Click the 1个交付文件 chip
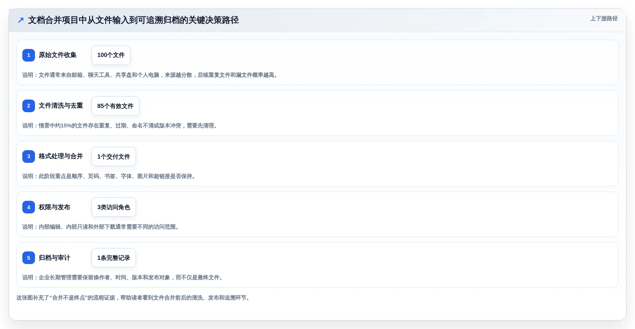The image size is (635, 329). tap(114, 156)
